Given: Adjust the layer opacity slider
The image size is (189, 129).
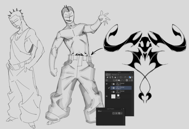Looking at the screenshot, I should (124, 75).
